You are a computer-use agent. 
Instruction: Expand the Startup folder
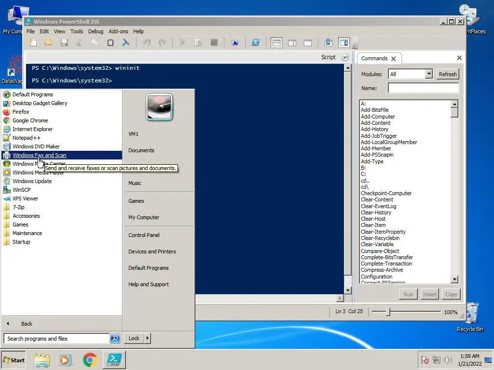21,242
